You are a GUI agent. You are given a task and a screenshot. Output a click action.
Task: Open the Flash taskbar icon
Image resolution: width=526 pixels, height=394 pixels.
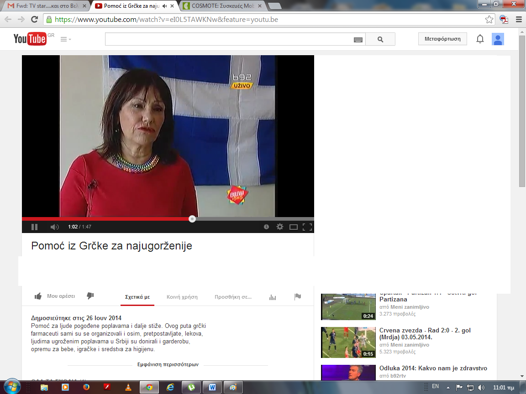click(x=107, y=387)
